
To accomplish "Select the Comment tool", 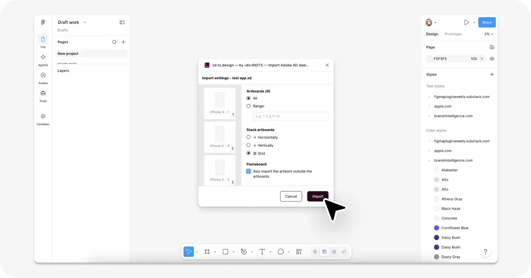I will [281, 252].
